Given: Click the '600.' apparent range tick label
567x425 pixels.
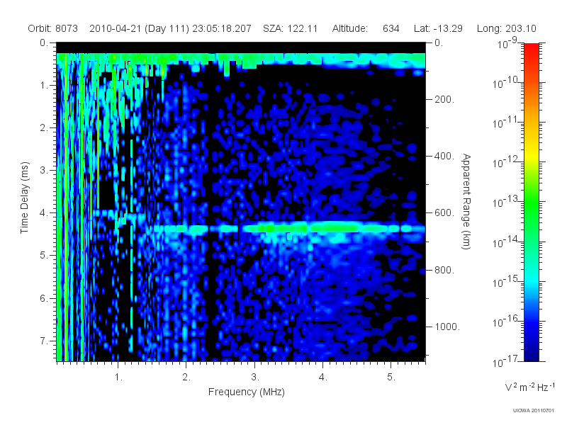Looking at the screenshot, I should (444, 213).
